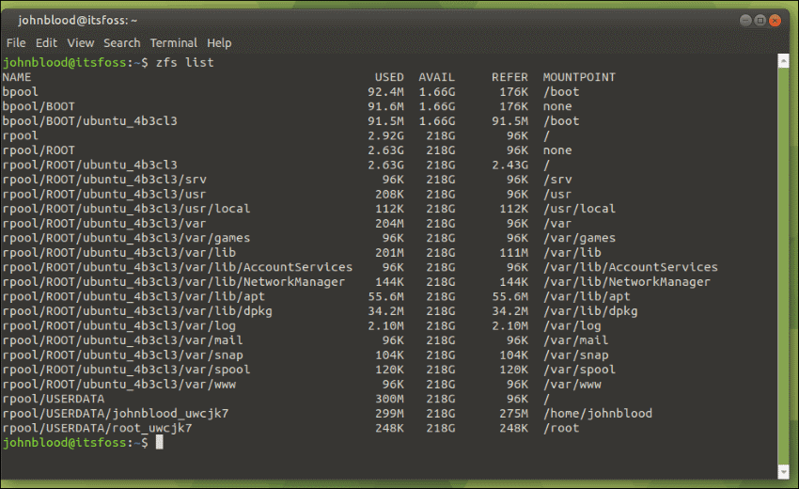Click the scrollbar up arrow

[x=782, y=61]
